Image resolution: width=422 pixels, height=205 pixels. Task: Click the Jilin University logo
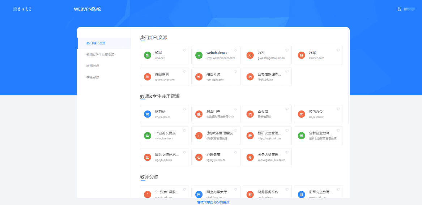[x=22, y=9]
